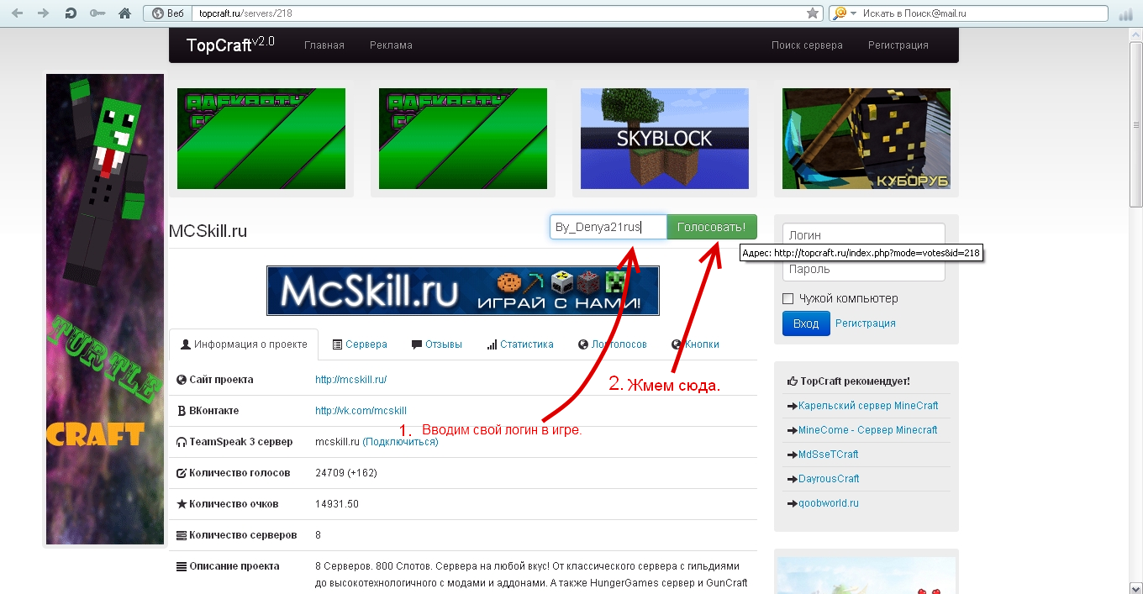The height and width of the screenshot is (594, 1143).
Task: Open the DayrousCraft recommended link
Action: [829, 479]
